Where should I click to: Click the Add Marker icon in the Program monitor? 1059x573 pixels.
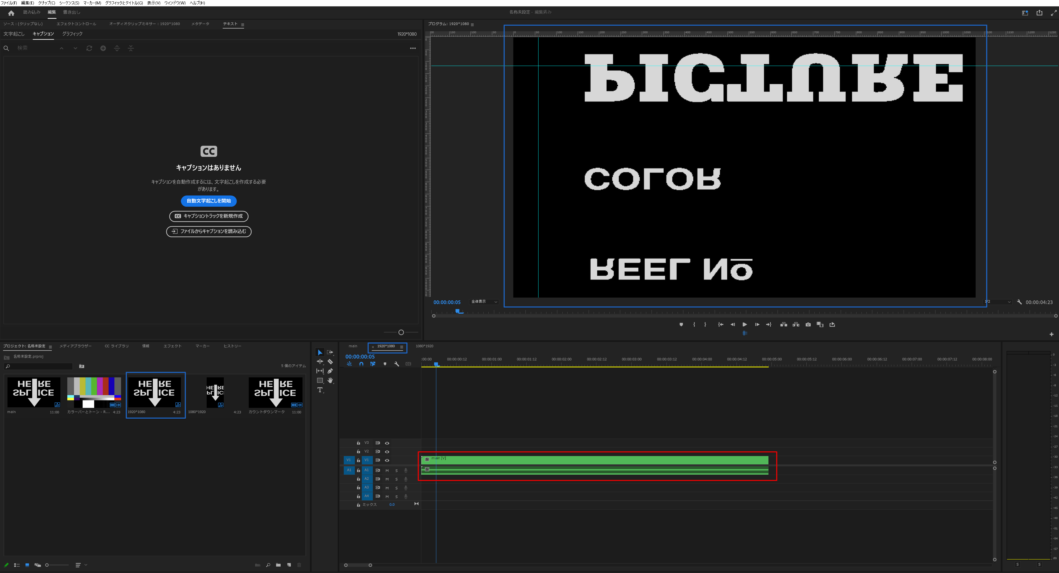tap(681, 324)
